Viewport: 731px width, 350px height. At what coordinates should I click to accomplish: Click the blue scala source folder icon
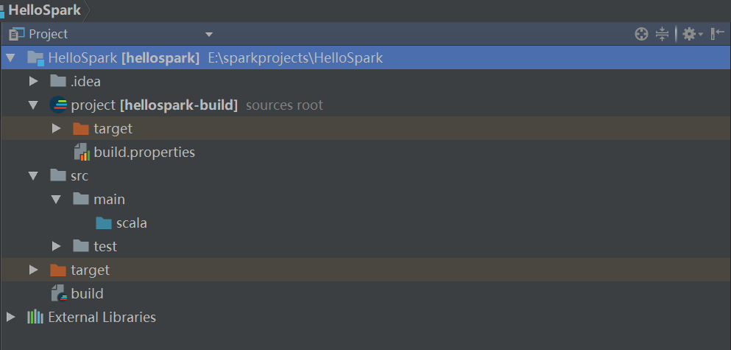[104, 223]
